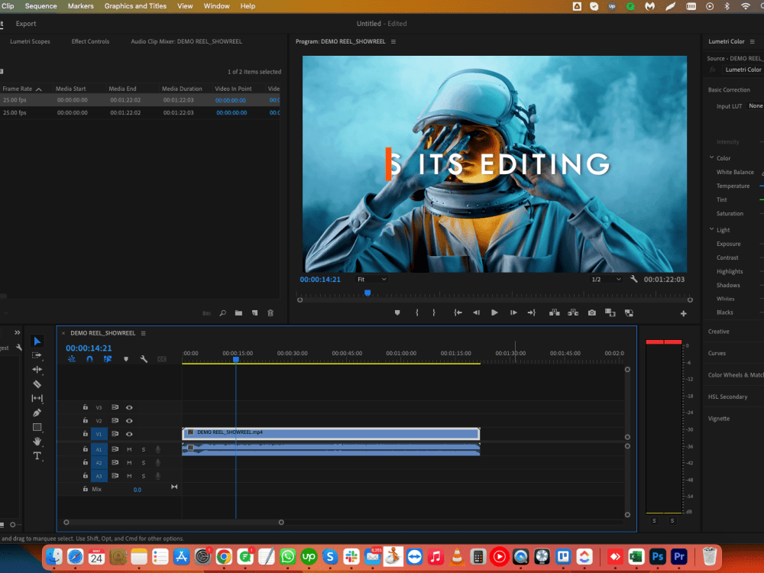Click Mark In in Program Monitor

tap(416, 312)
